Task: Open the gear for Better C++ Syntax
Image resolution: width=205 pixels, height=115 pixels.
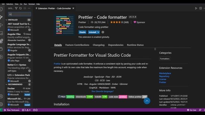Action: [29, 71]
